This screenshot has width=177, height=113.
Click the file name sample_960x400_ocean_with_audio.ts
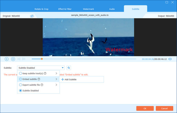[90, 15]
